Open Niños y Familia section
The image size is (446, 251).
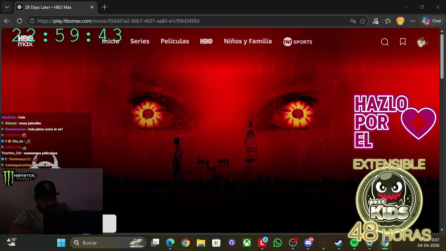click(x=248, y=41)
